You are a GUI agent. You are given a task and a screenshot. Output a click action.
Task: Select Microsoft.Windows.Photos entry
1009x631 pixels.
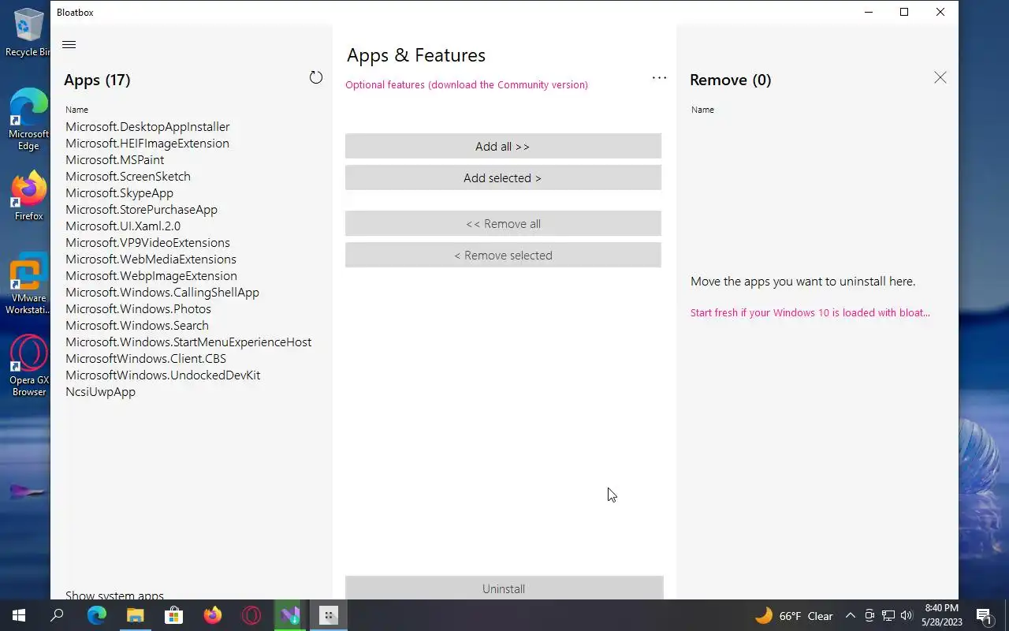point(138,308)
